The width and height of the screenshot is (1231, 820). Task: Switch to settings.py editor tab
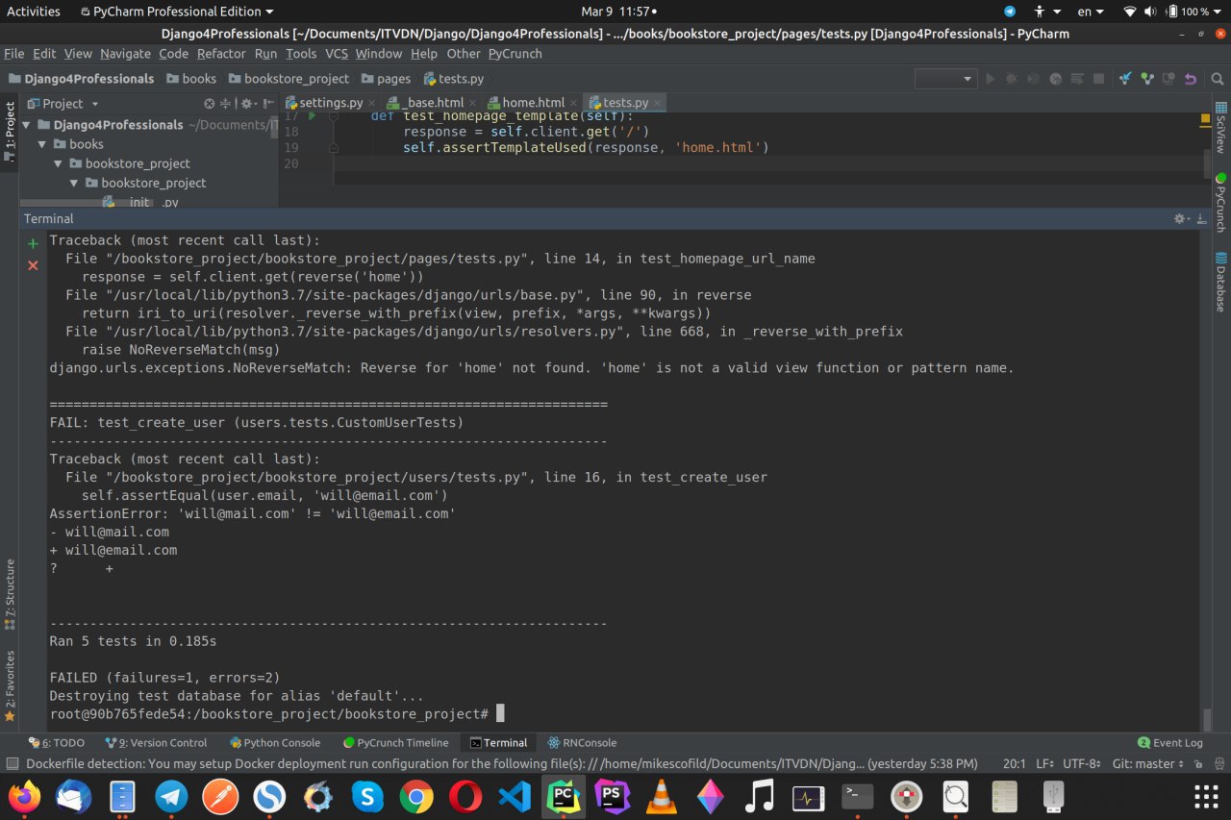tap(330, 103)
